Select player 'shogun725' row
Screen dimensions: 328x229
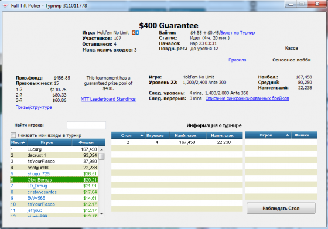pos(54,173)
